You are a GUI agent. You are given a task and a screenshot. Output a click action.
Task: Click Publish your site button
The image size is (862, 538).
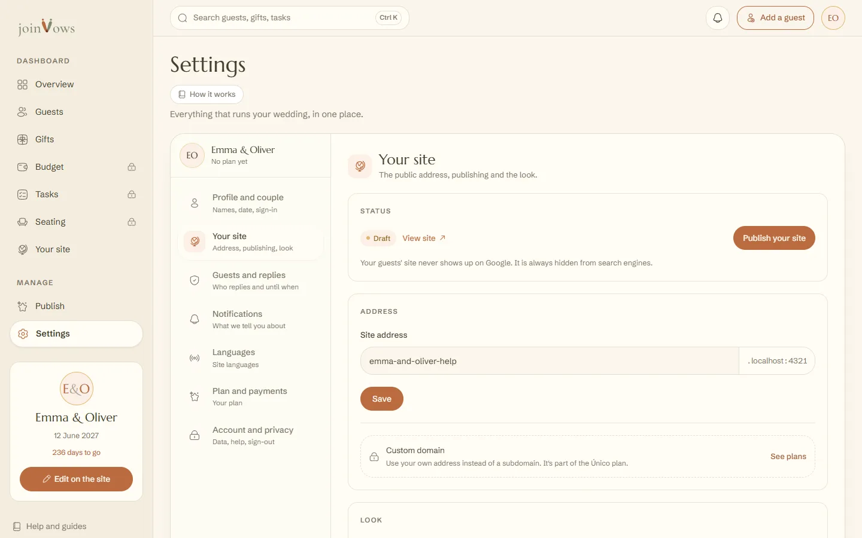click(x=774, y=238)
